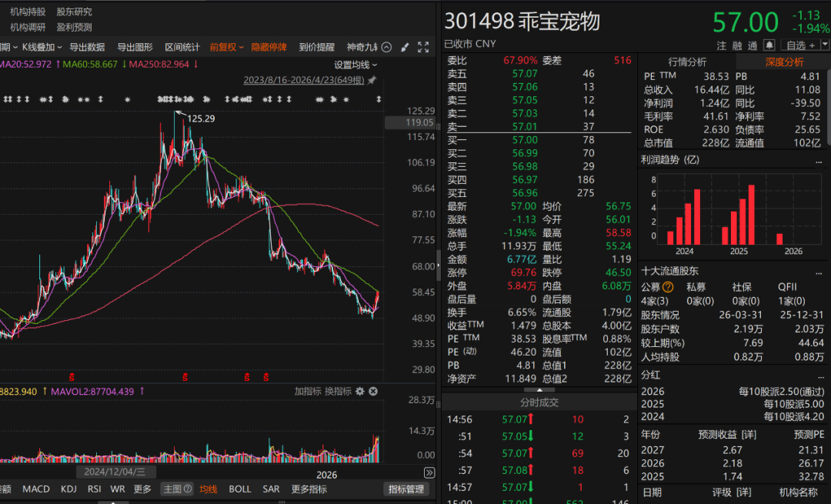This screenshot has height=504, width=831.
Task: Toggle 隐藏停牌 option in chart toolbar
Action: tap(269, 47)
